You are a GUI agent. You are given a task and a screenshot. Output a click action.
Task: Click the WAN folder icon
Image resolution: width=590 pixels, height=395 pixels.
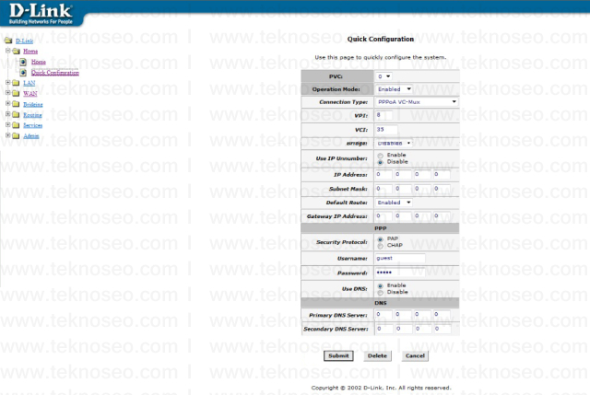point(16,93)
